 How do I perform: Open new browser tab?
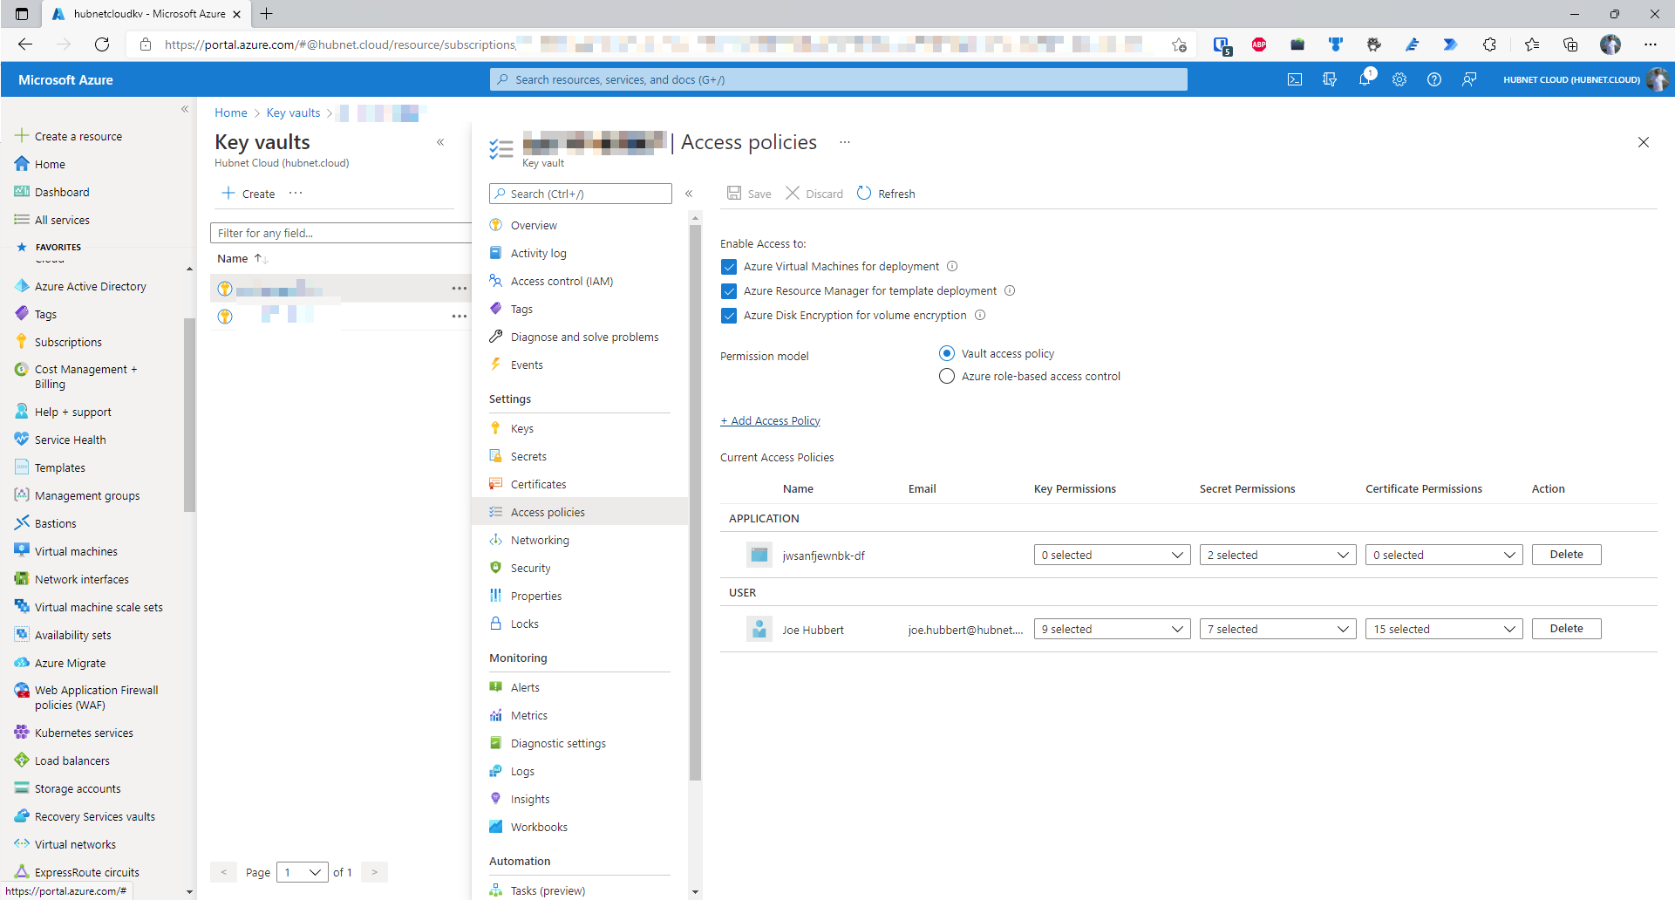click(x=267, y=14)
